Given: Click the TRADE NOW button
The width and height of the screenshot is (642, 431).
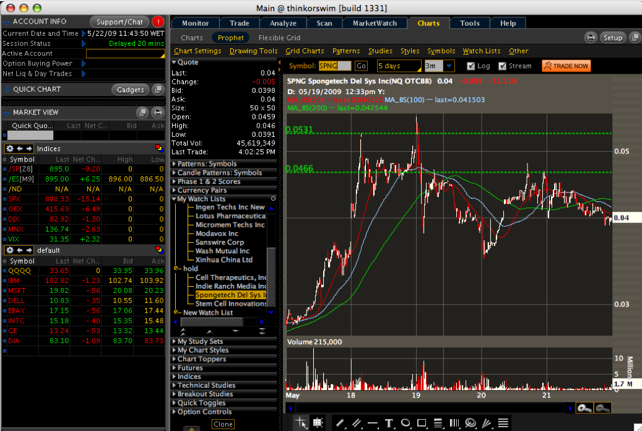Looking at the screenshot, I should tap(566, 66).
